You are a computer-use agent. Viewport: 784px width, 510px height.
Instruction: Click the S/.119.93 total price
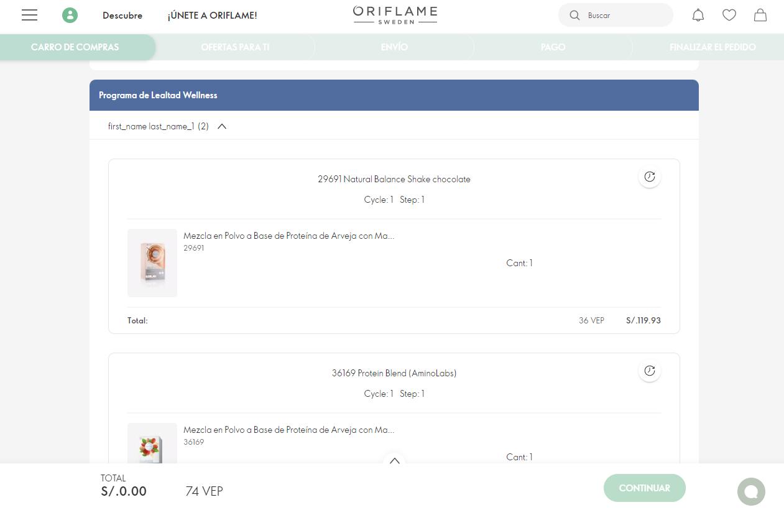click(x=643, y=320)
